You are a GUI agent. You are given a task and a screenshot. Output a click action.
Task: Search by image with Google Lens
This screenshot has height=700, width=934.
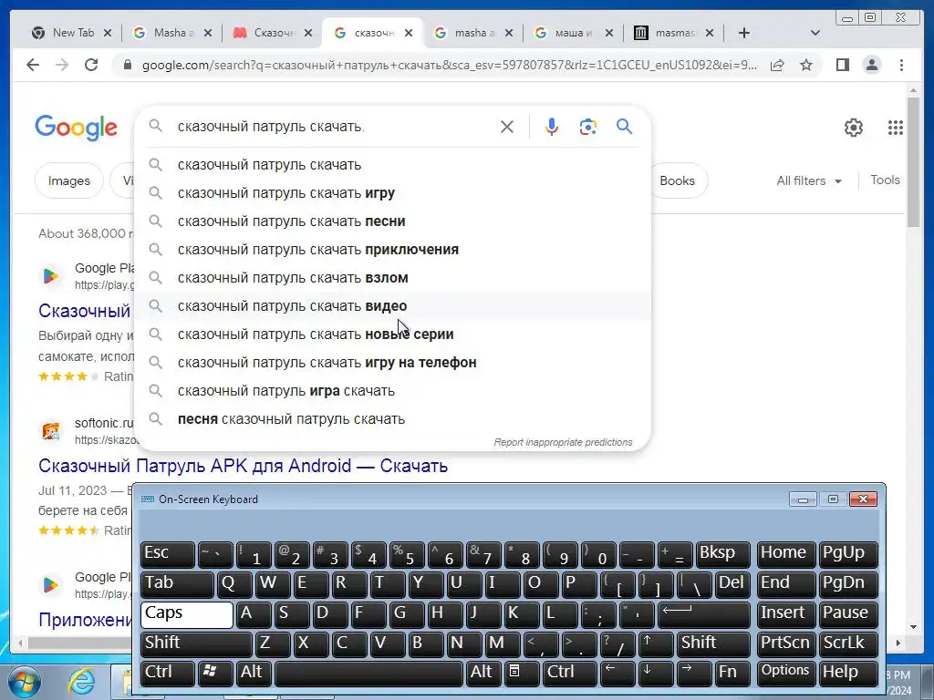point(588,126)
